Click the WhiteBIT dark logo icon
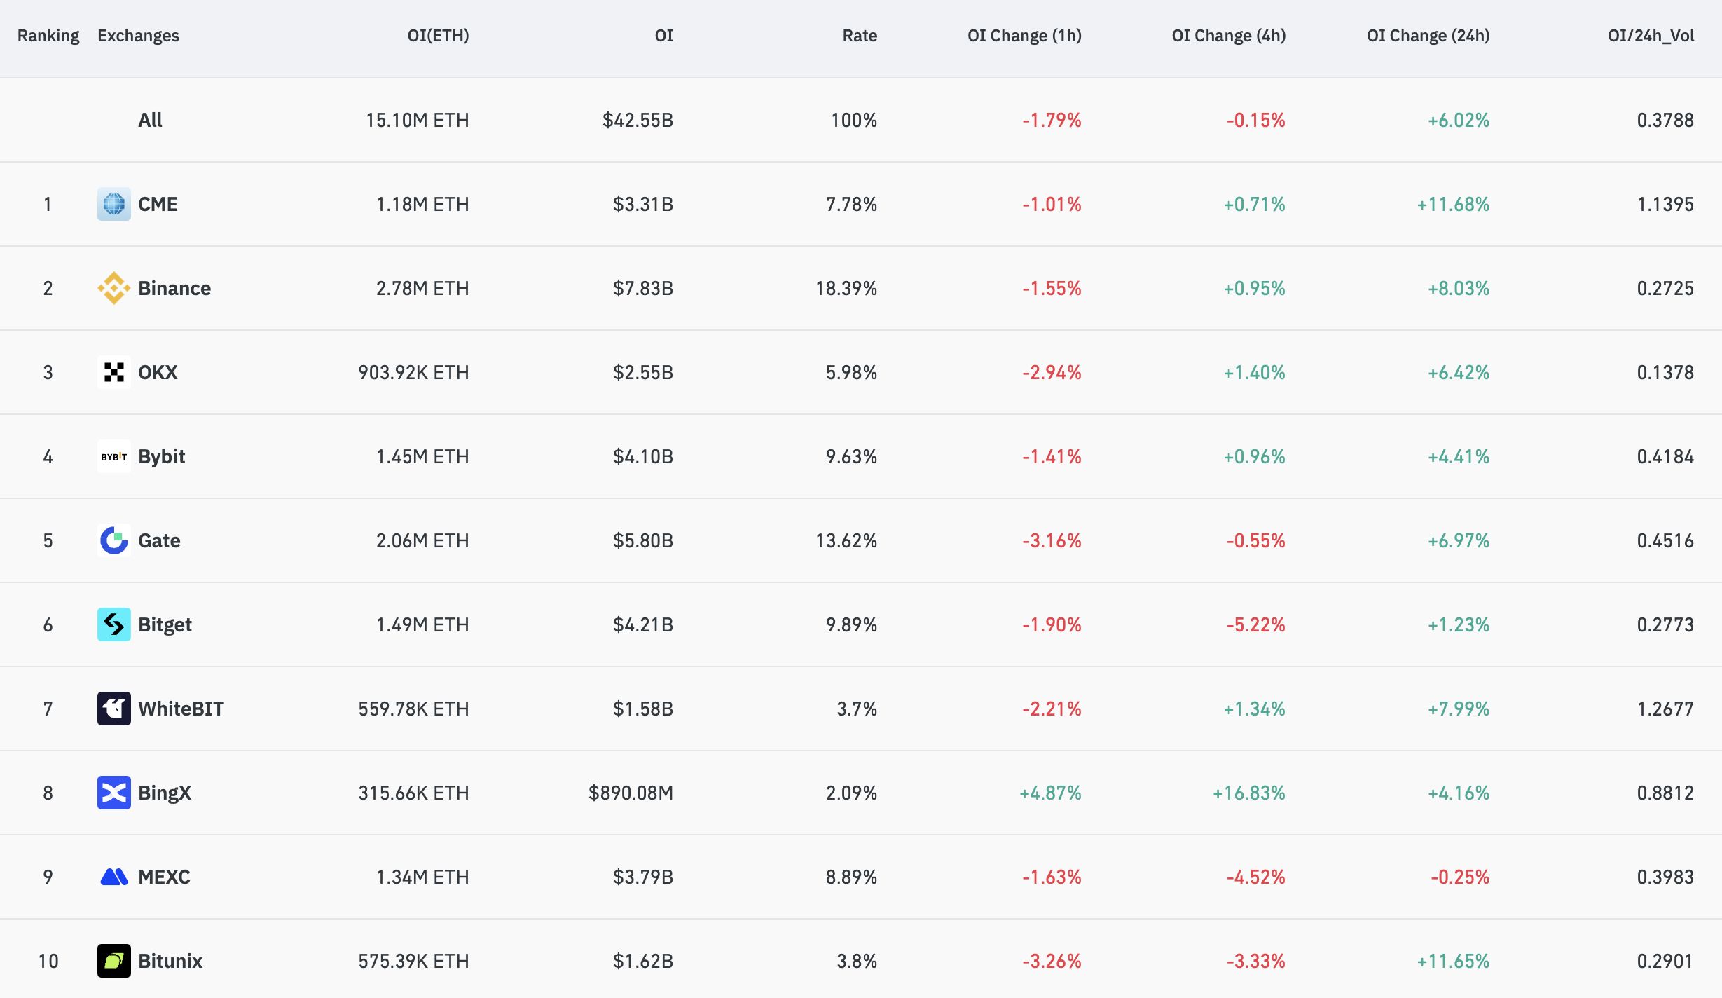This screenshot has height=998, width=1722. [x=113, y=709]
